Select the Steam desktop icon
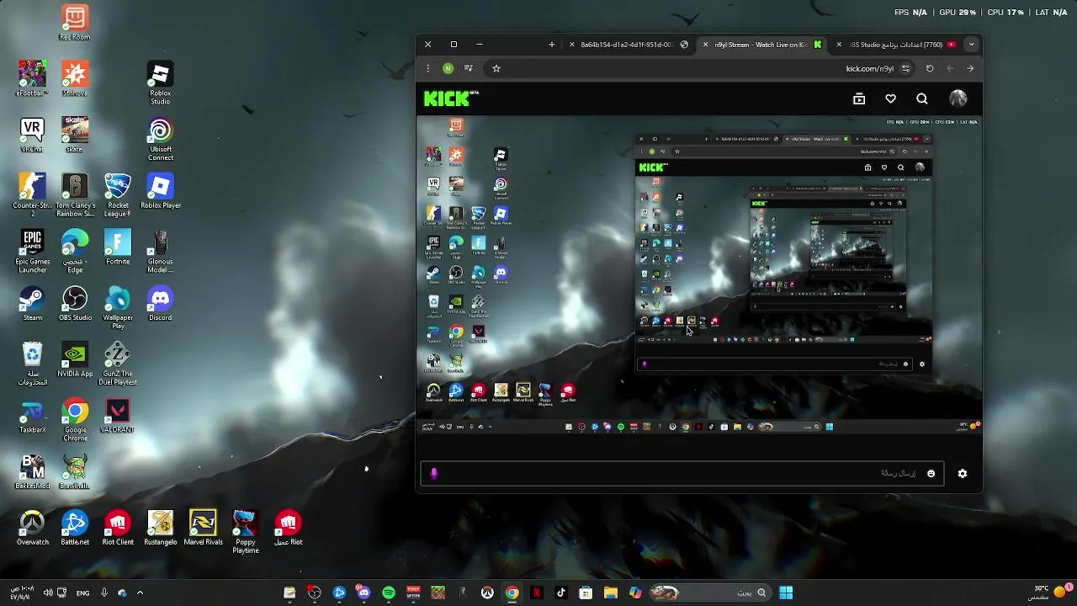The width and height of the screenshot is (1077, 606). coord(32,304)
